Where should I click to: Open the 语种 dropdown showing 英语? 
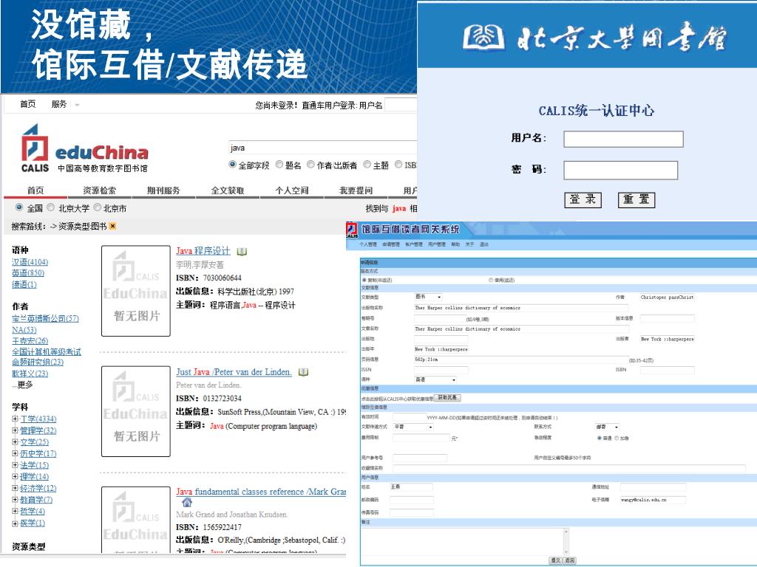435,379
